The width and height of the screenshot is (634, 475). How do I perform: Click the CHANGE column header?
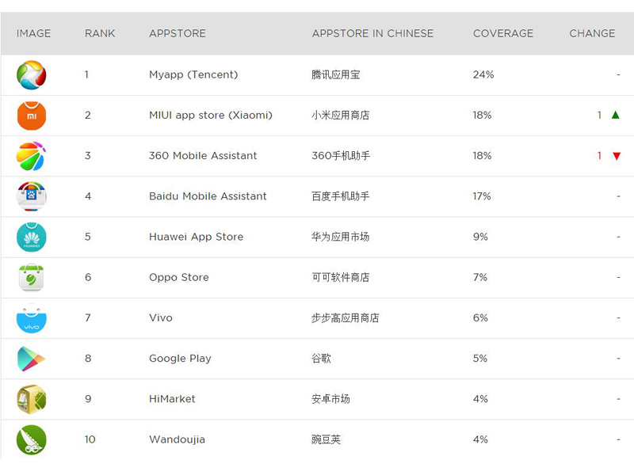(592, 33)
